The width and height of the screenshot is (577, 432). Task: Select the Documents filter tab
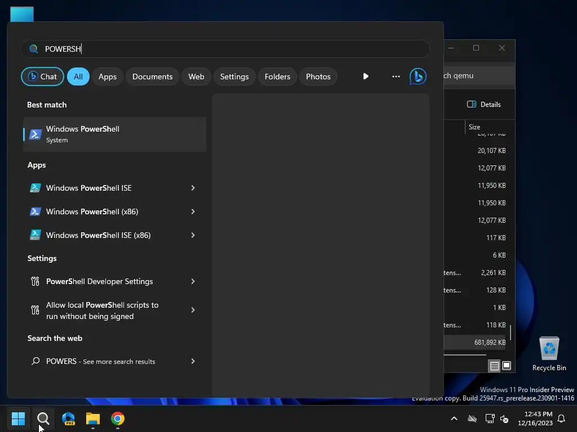[x=152, y=76]
